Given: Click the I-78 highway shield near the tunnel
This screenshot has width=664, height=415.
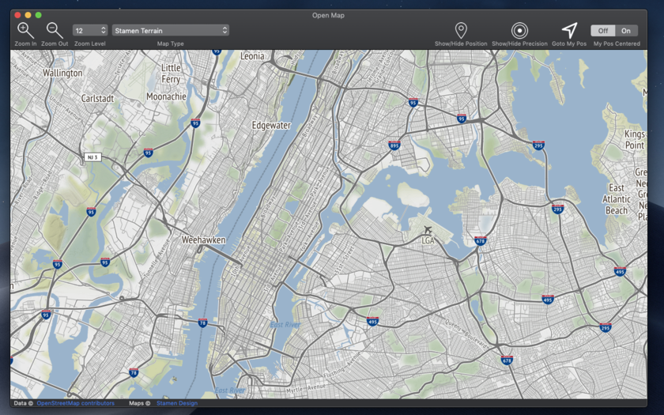Looking at the screenshot, I should click(203, 323).
